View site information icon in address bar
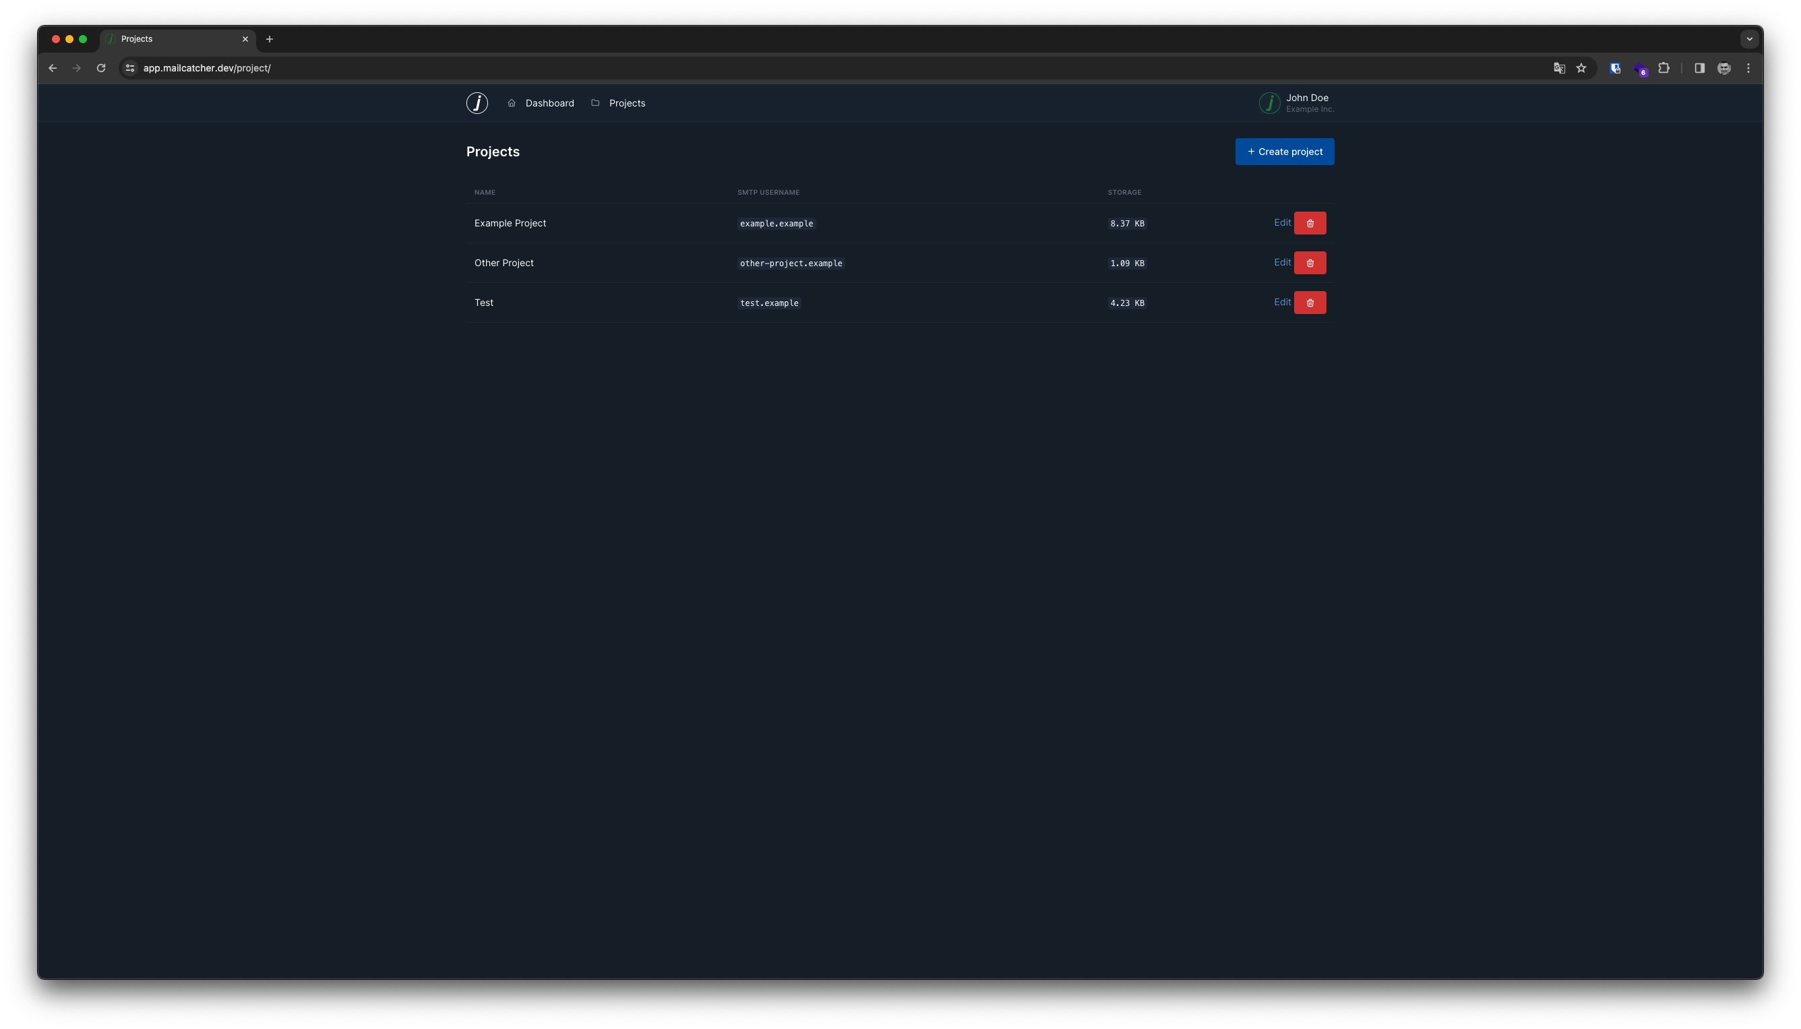Viewport: 1801px width, 1029px height. click(x=130, y=69)
